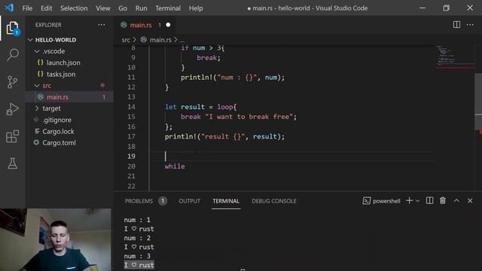Image resolution: width=482 pixels, height=271 pixels.
Task: Open the View menu
Action: 103,8
